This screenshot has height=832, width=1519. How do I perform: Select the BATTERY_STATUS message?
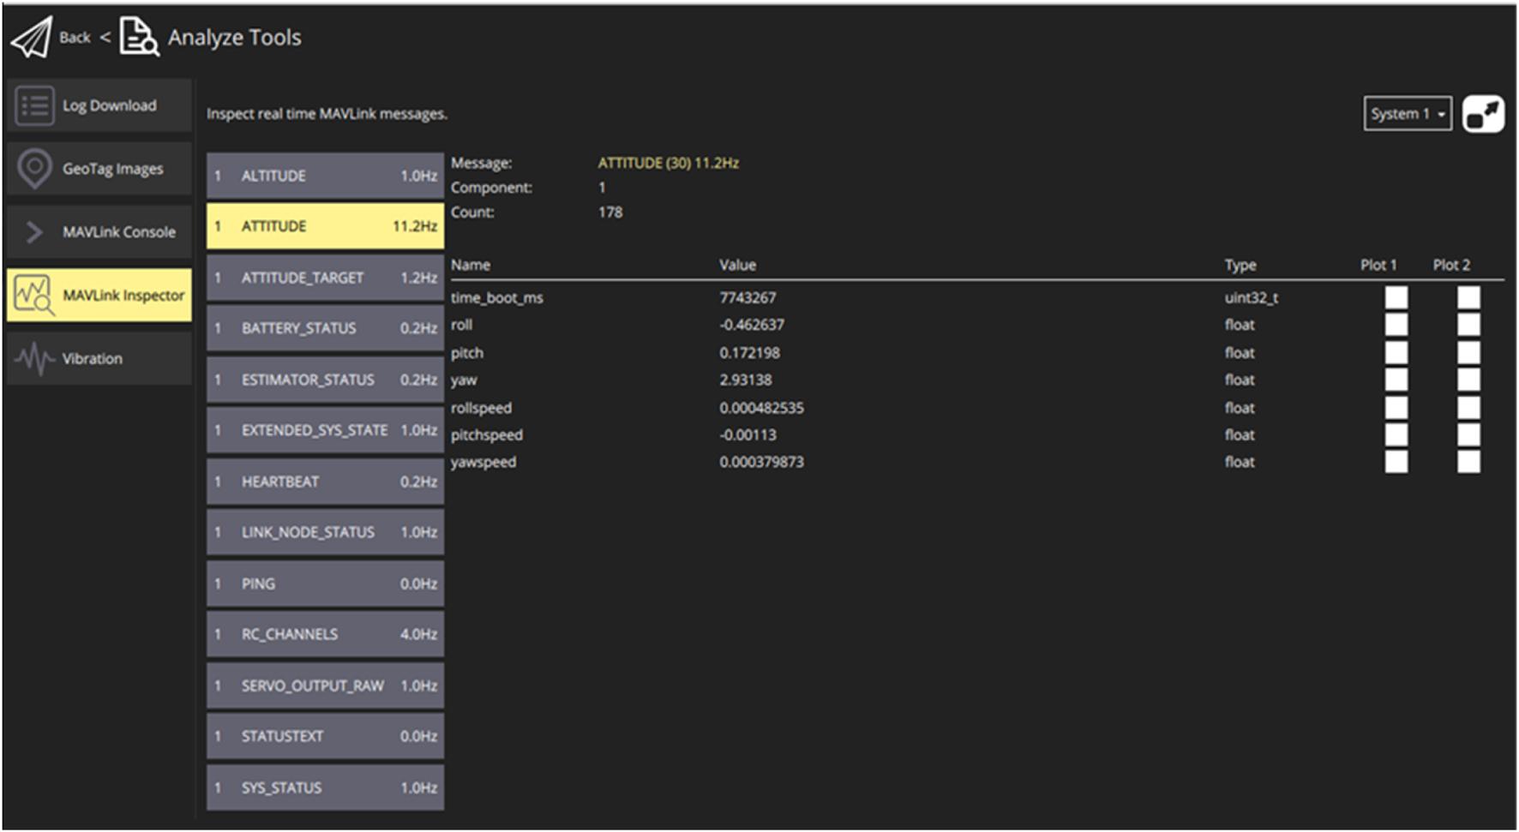click(x=325, y=328)
